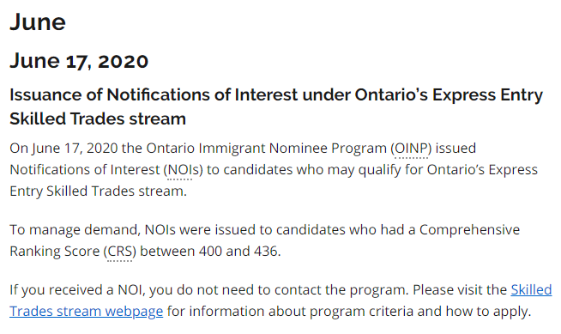The height and width of the screenshot is (334, 561).
Task: Click "If you received a NOI" text
Action: [x=77, y=290]
